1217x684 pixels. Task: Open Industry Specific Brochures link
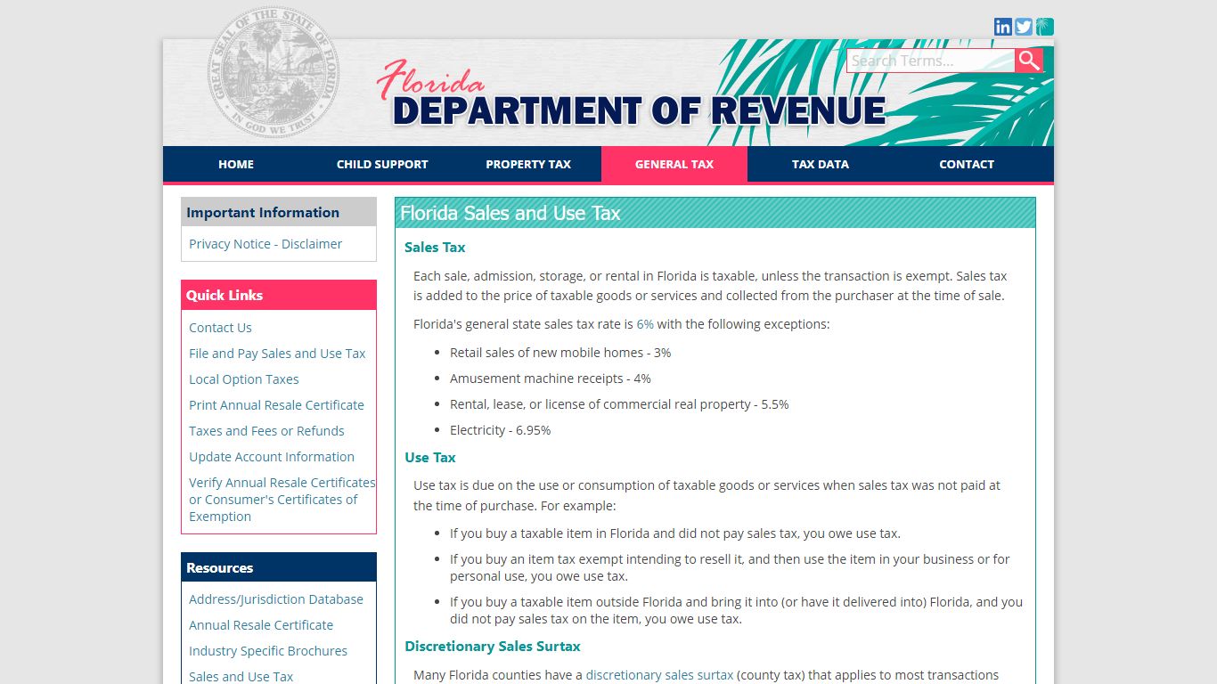(x=268, y=651)
